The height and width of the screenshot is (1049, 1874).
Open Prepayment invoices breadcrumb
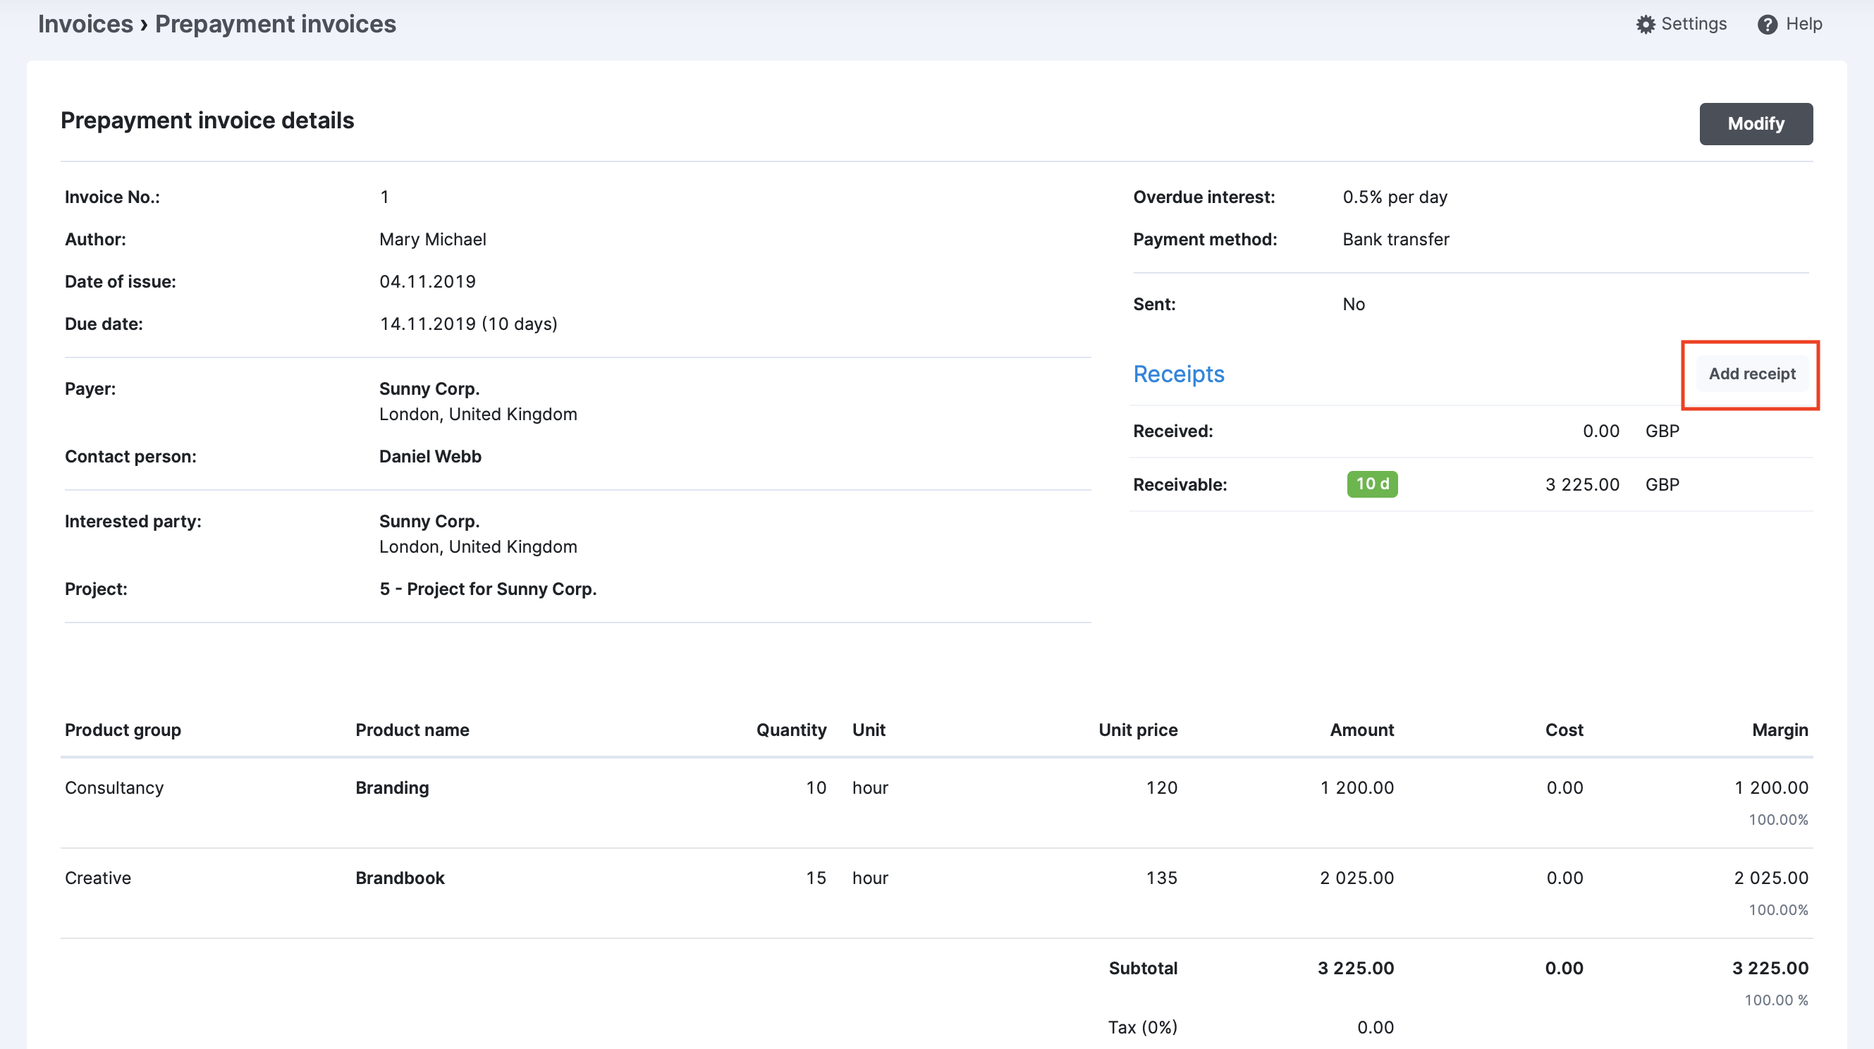275,24
